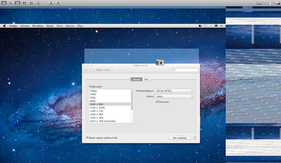Click the displays icon in the menu bar

216,25
